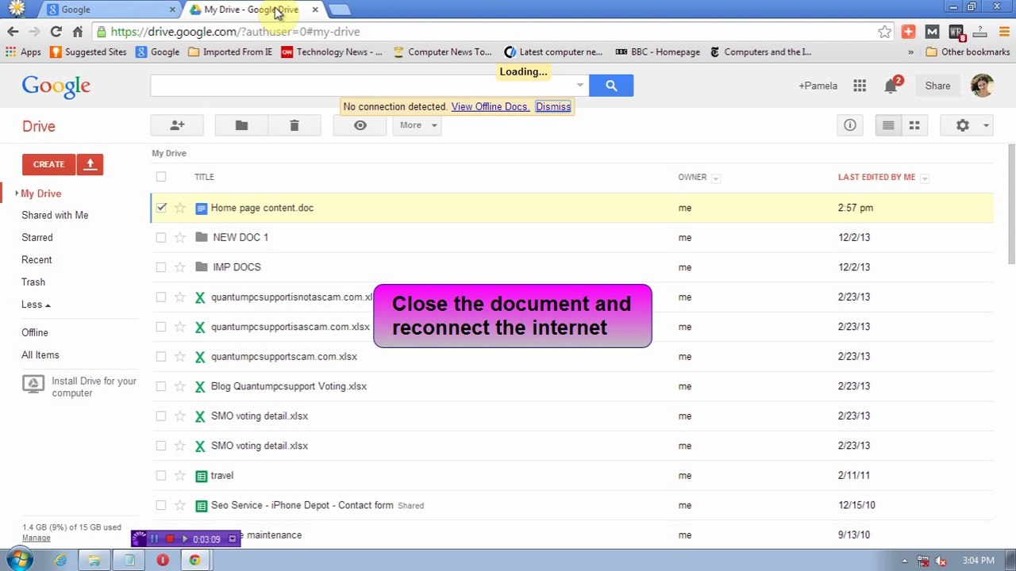The height and width of the screenshot is (571, 1016).
Task: Click the Windows Start button
Action: coord(19,560)
